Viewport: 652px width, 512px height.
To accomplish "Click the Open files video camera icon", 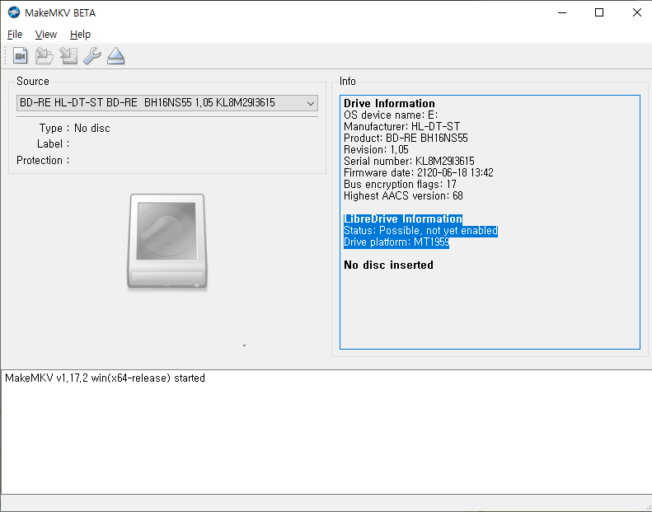I will coord(20,56).
